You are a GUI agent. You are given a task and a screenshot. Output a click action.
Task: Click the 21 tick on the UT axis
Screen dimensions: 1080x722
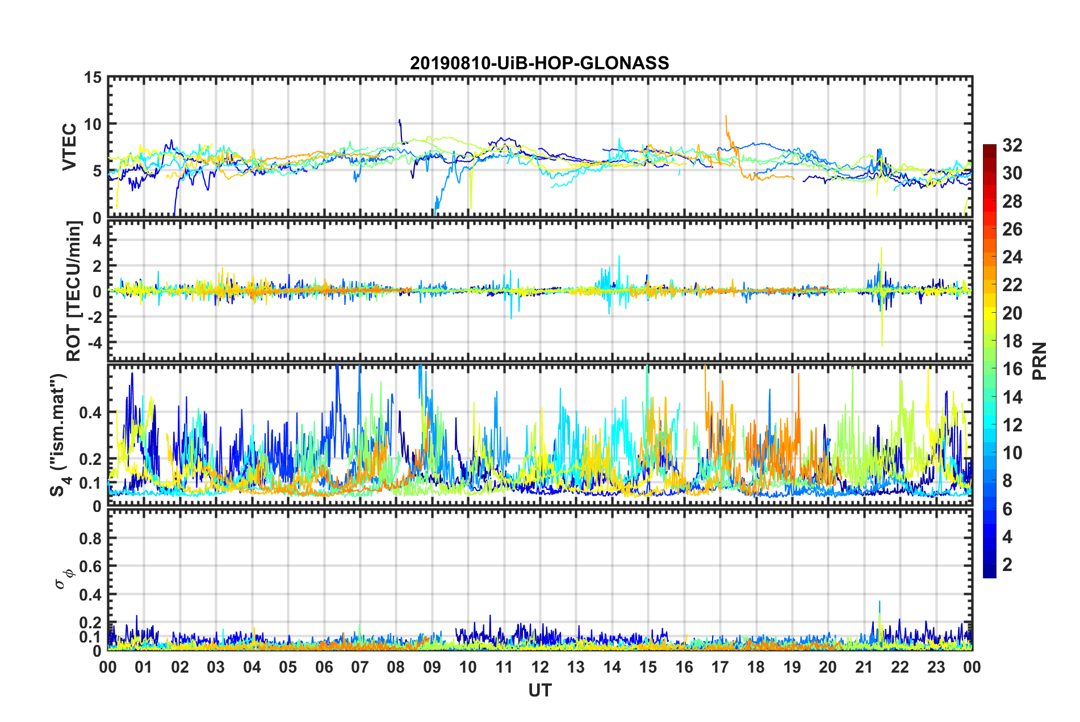coord(864,667)
